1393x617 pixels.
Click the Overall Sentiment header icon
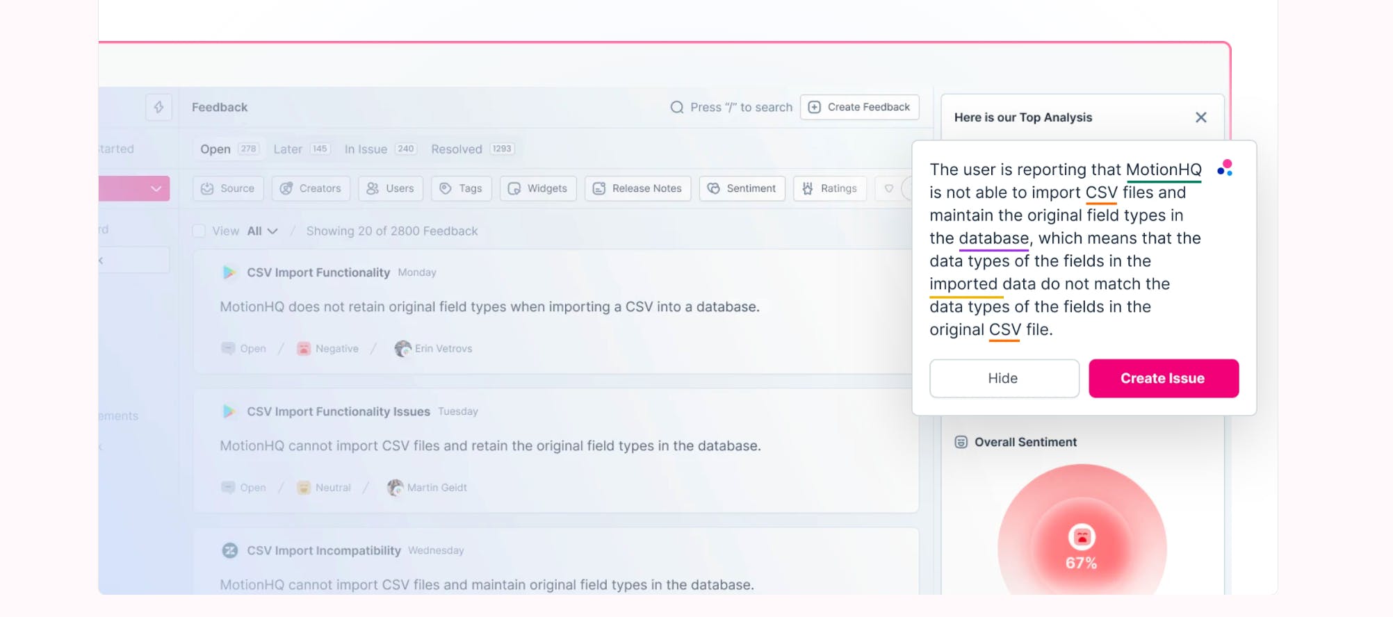(x=961, y=442)
